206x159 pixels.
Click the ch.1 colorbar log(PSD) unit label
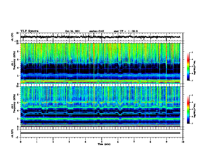(195, 68)
